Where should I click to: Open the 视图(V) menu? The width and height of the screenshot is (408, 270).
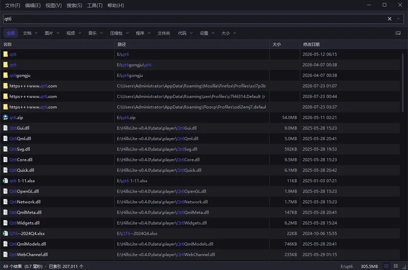coord(54,6)
